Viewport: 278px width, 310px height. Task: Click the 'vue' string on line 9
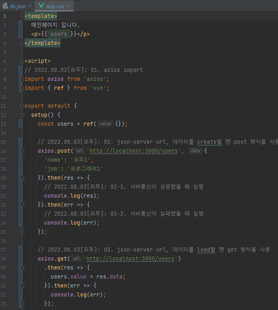point(98,88)
